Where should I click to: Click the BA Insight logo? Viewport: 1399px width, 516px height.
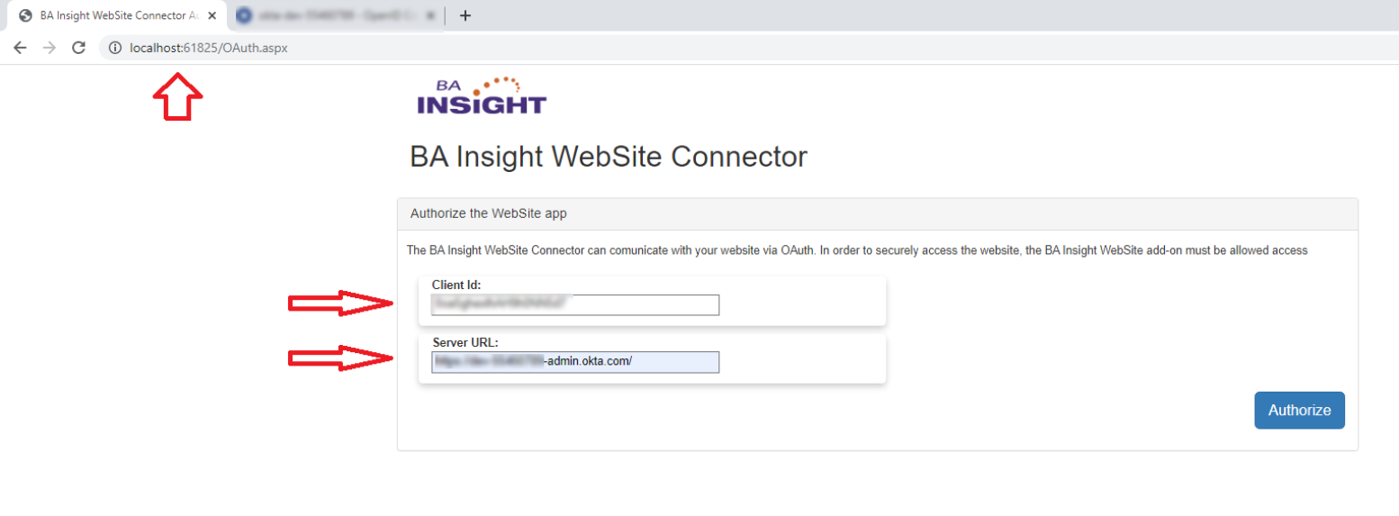[x=481, y=96]
